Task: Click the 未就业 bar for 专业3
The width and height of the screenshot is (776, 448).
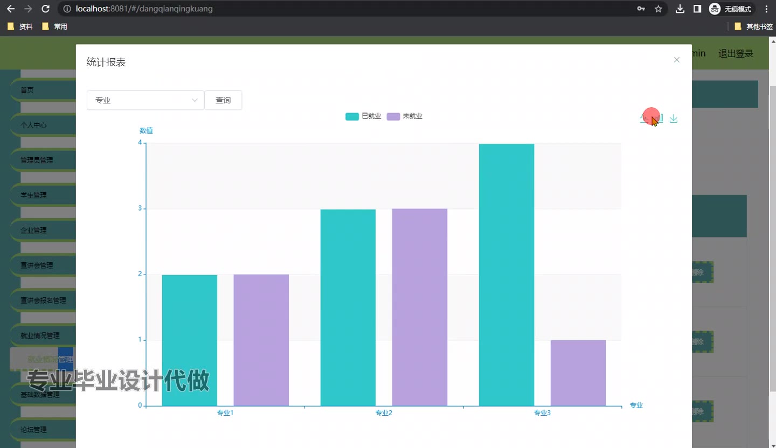Action: [x=578, y=373]
